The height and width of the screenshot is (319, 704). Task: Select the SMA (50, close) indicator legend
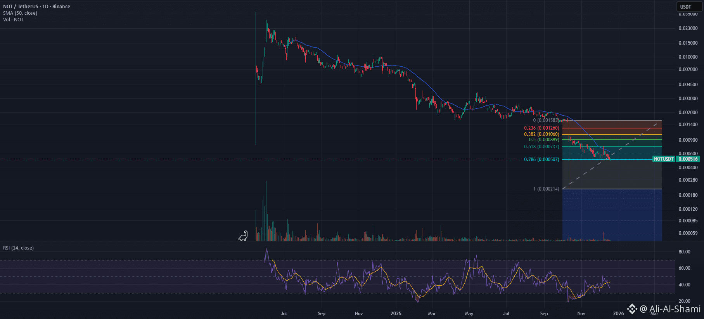click(20, 13)
